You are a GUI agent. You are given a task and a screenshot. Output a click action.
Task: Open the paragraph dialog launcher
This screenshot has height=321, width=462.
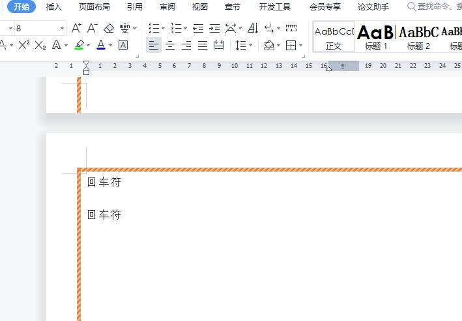304,56
